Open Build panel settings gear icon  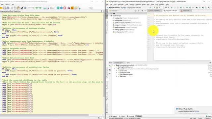click(x=210, y=63)
